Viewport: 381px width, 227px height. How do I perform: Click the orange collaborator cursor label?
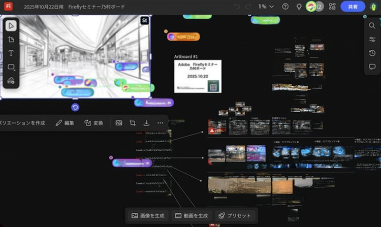pos(183,37)
